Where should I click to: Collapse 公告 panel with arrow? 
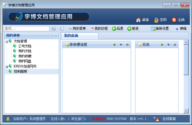coord(169,45)
